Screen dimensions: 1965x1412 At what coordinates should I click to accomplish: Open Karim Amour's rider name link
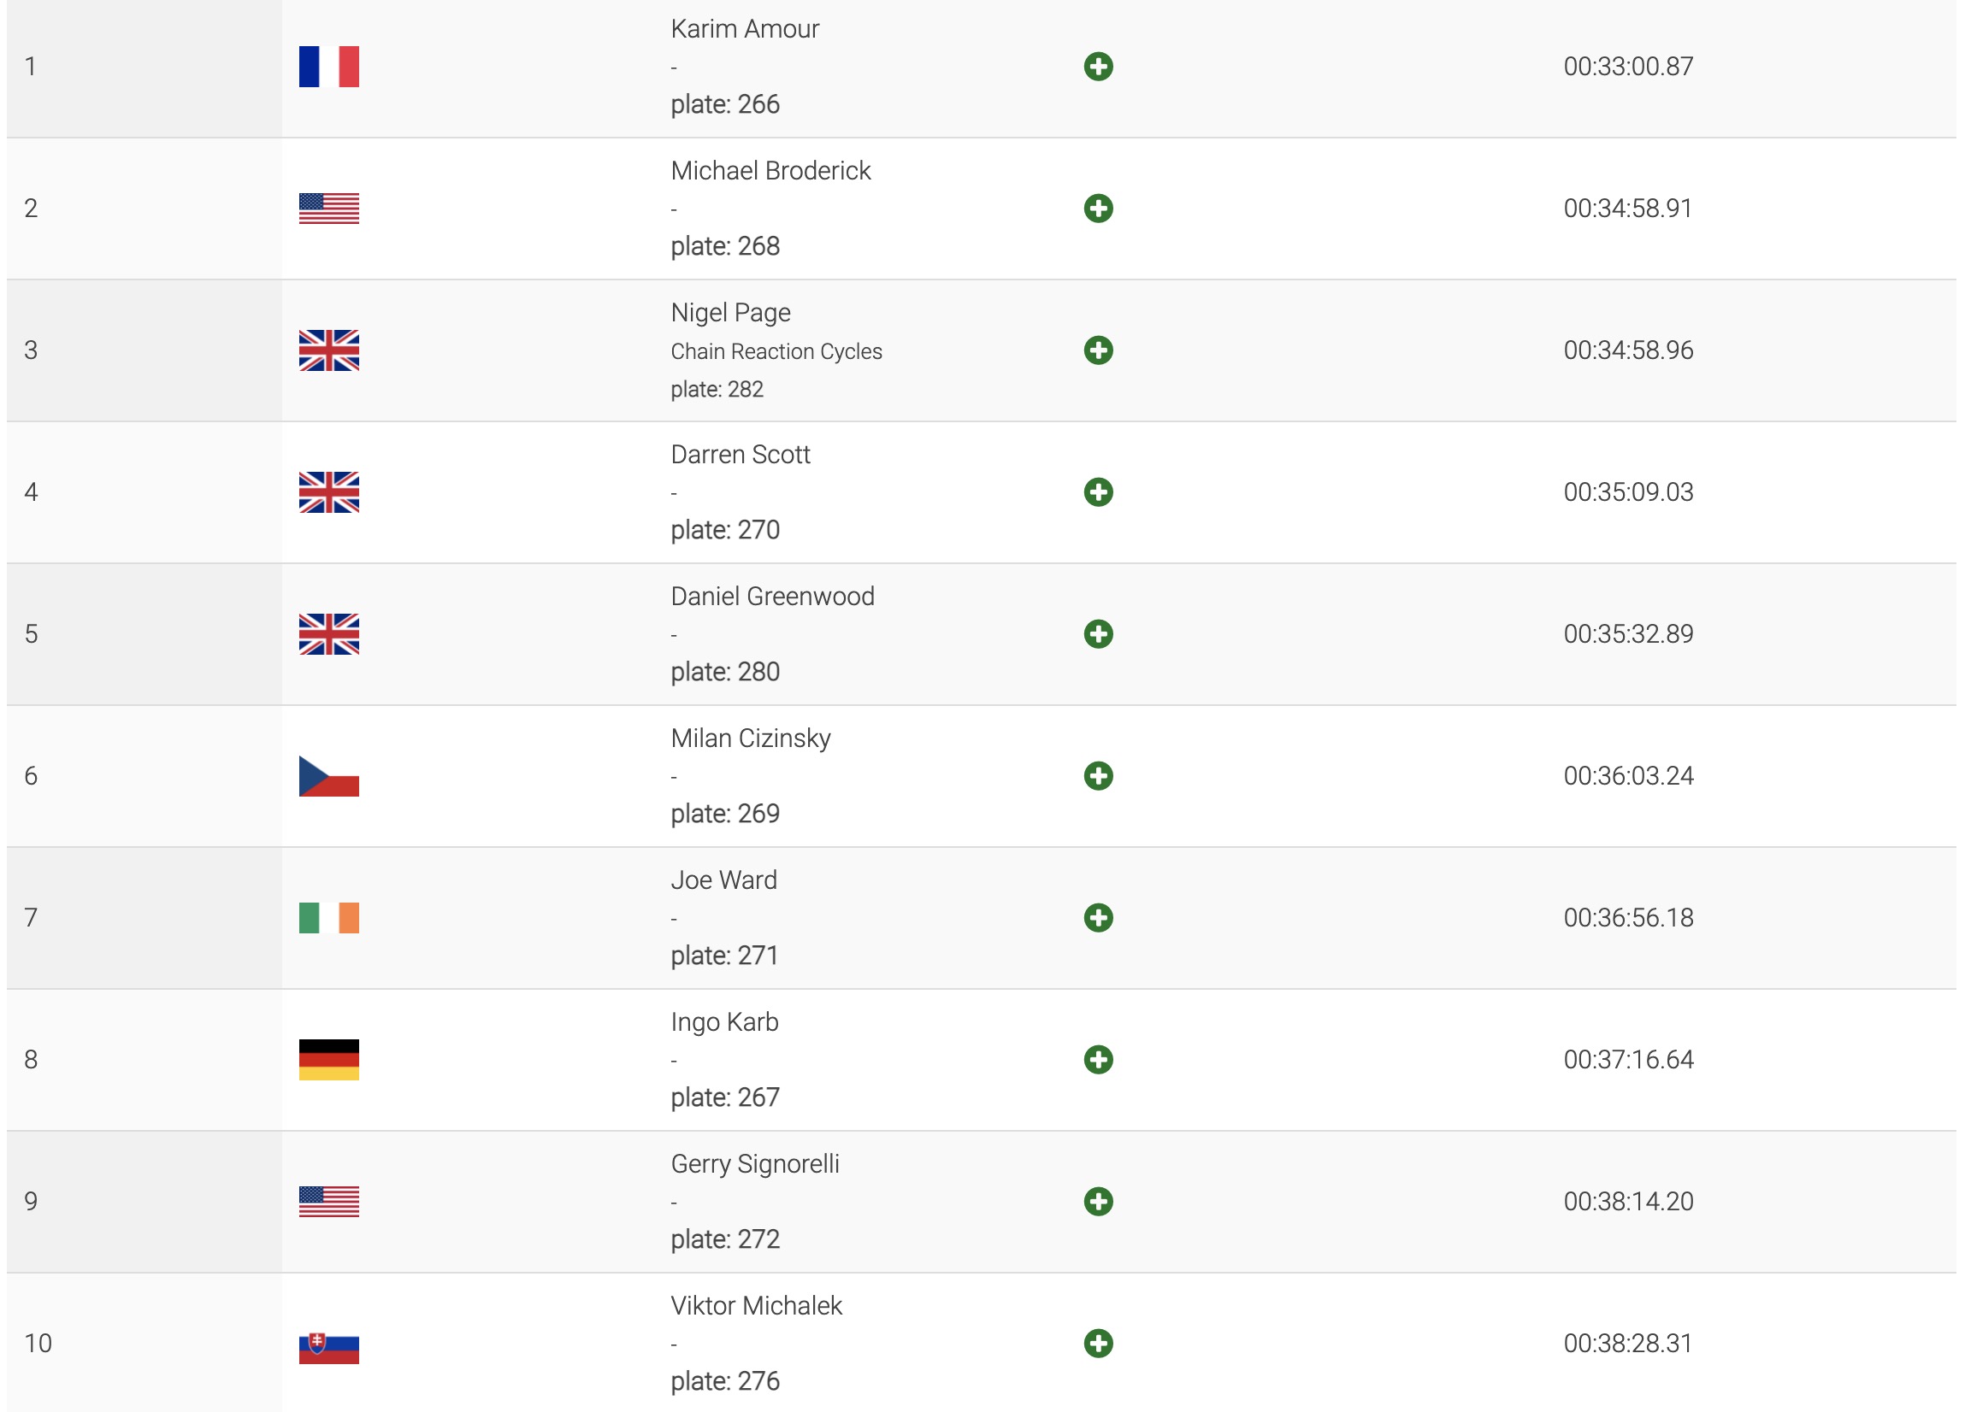(x=744, y=28)
